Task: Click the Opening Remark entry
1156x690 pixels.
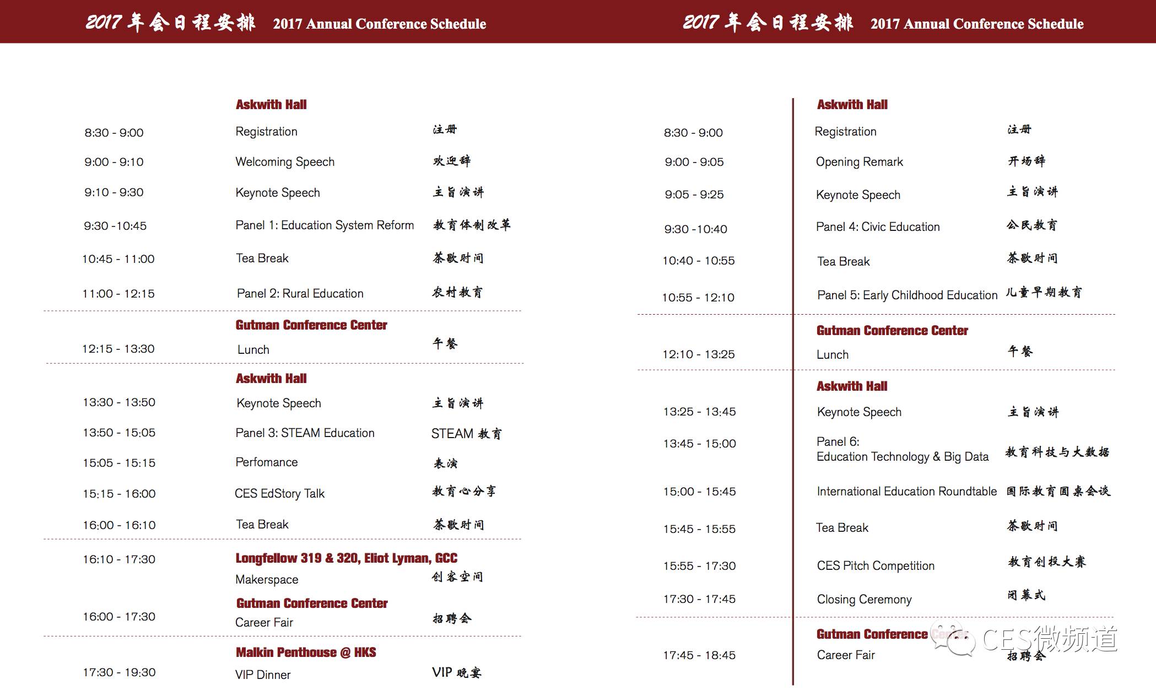Action: [x=859, y=162]
